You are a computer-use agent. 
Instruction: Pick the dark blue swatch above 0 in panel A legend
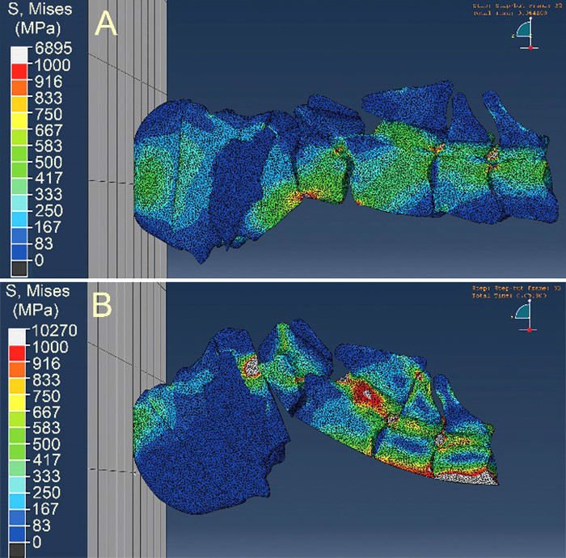[19, 252]
